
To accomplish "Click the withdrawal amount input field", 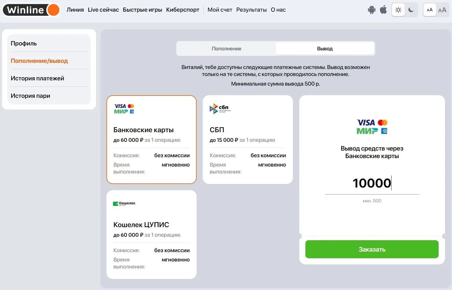I will (x=372, y=183).
